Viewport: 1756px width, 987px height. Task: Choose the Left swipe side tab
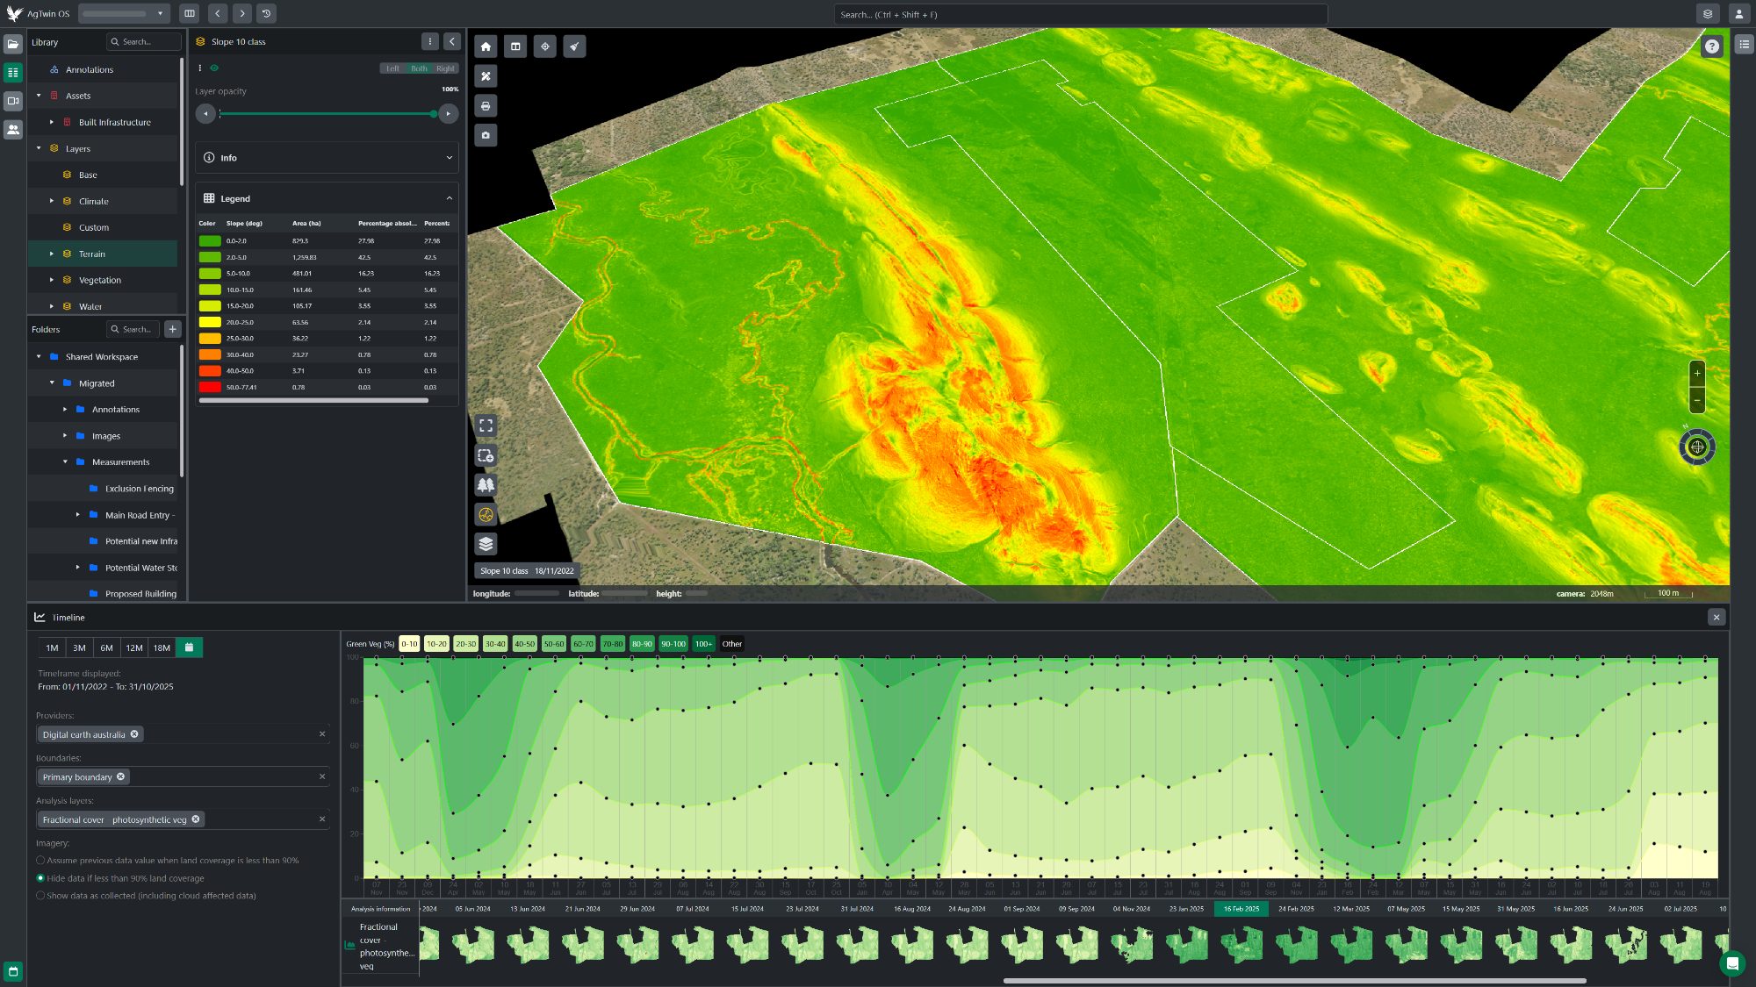tap(392, 68)
